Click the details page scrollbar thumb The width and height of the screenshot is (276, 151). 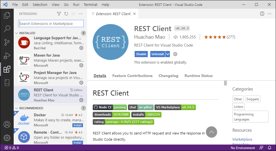coord(225,83)
